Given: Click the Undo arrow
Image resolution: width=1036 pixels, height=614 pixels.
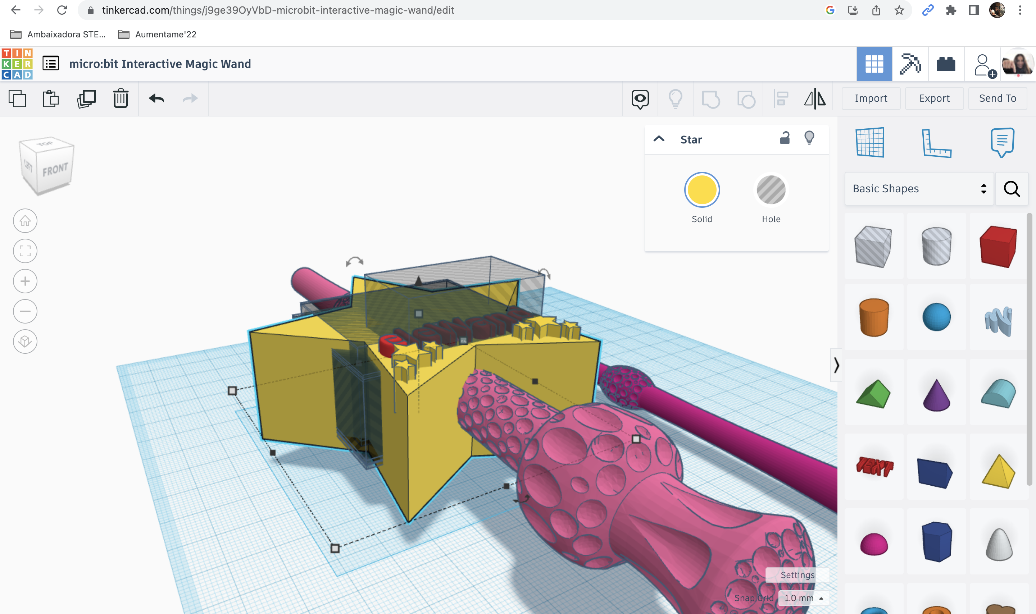Looking at the screenshot, I should click(156, 98).
